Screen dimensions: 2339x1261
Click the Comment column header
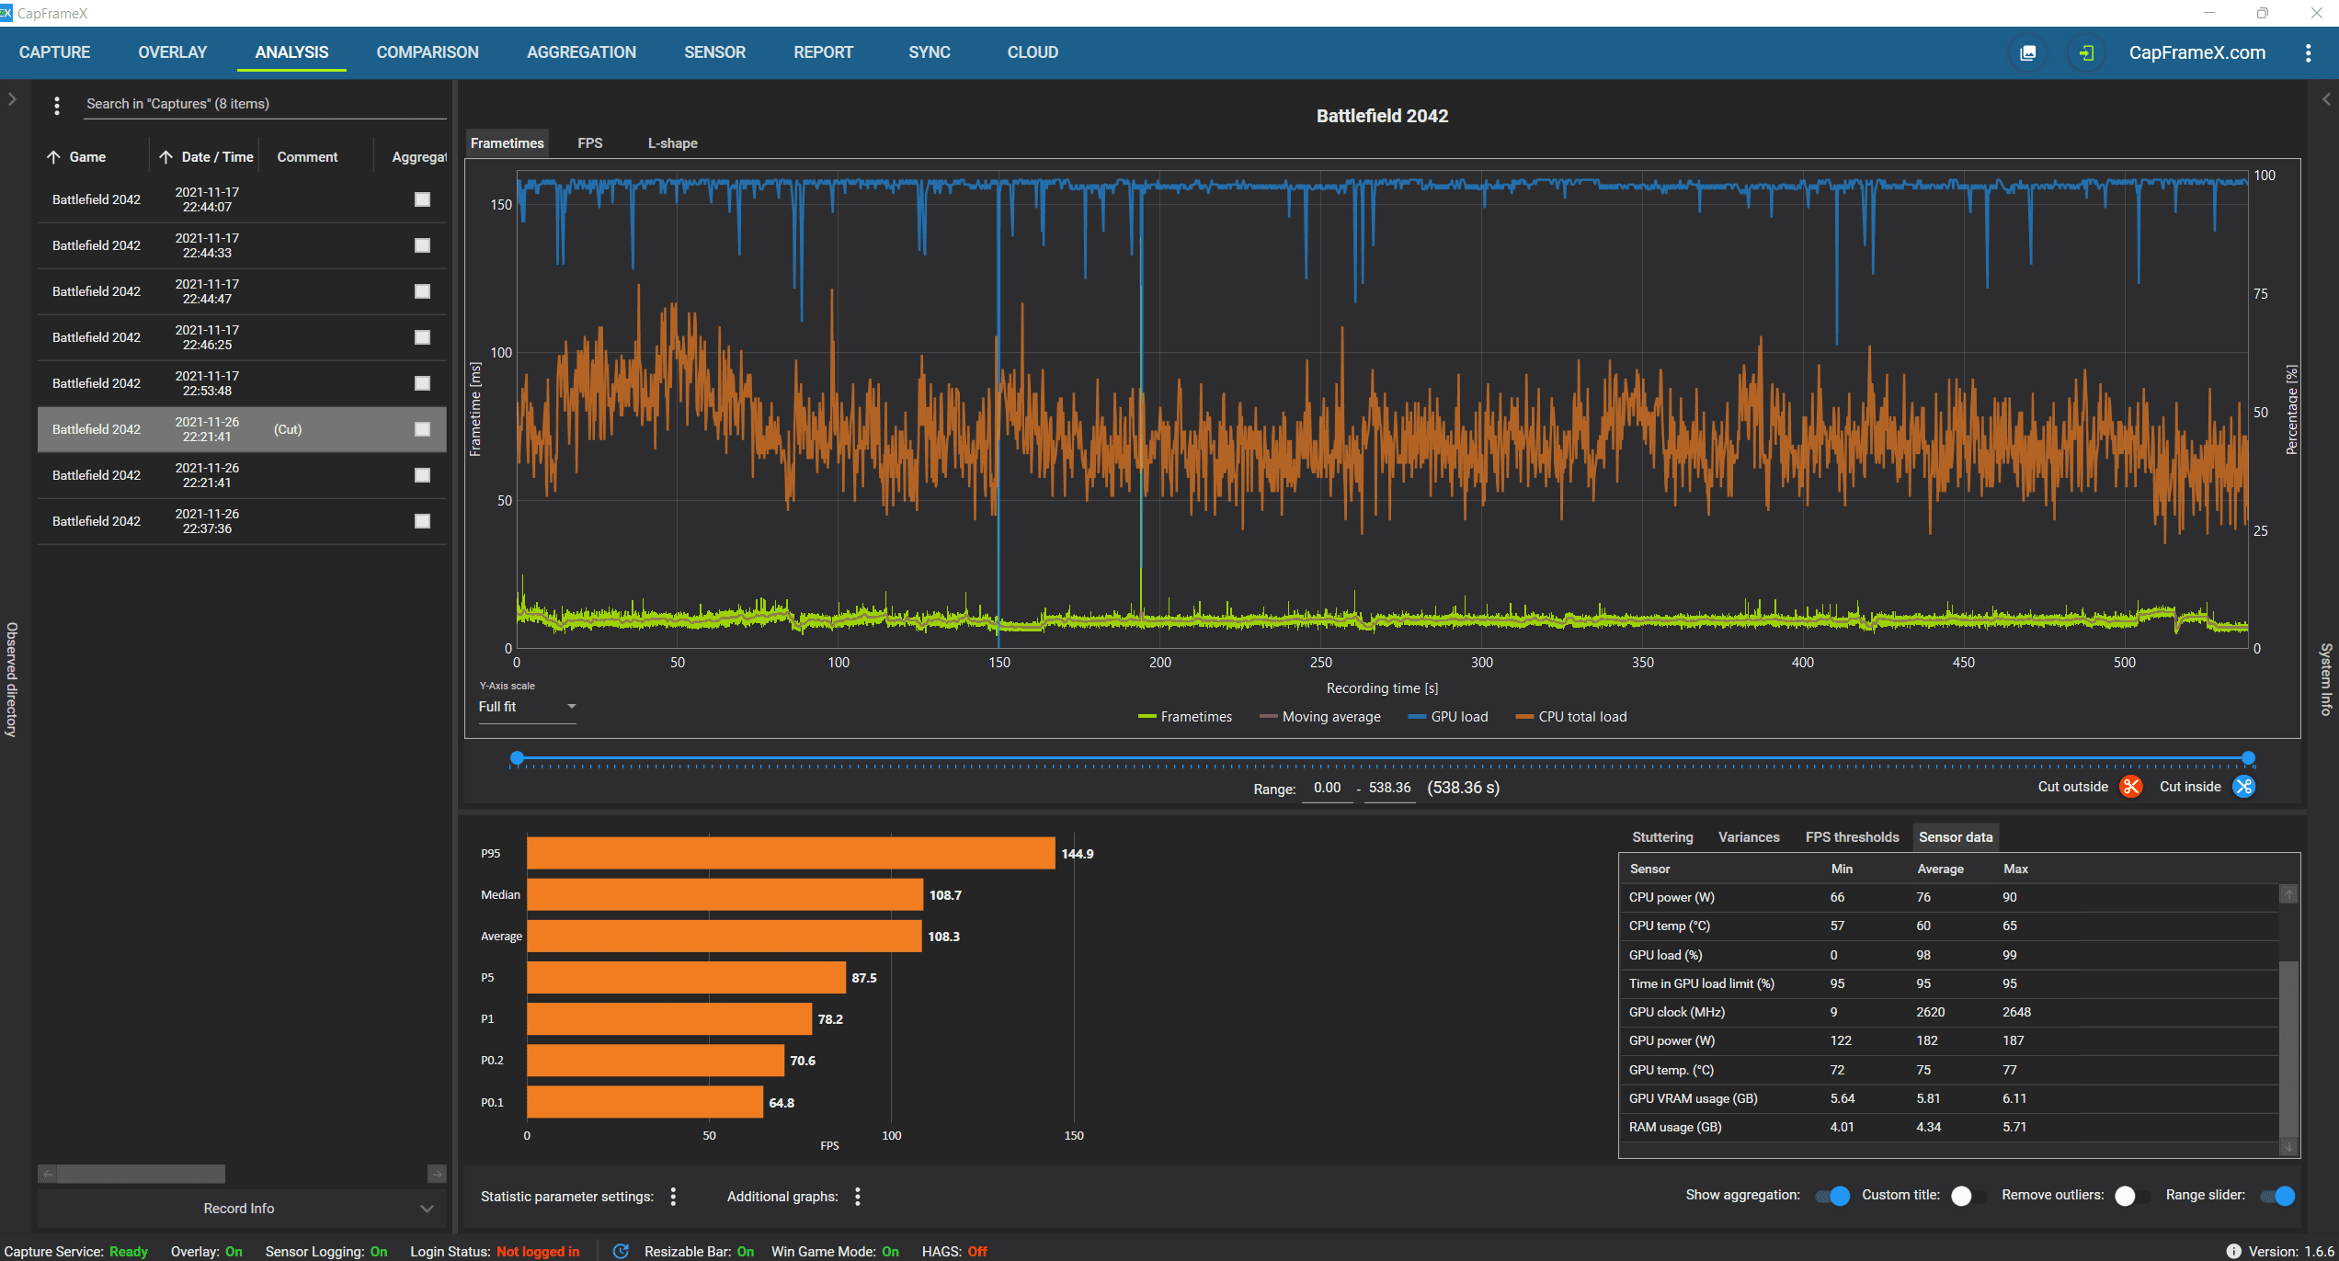click(x=307, y=157)
